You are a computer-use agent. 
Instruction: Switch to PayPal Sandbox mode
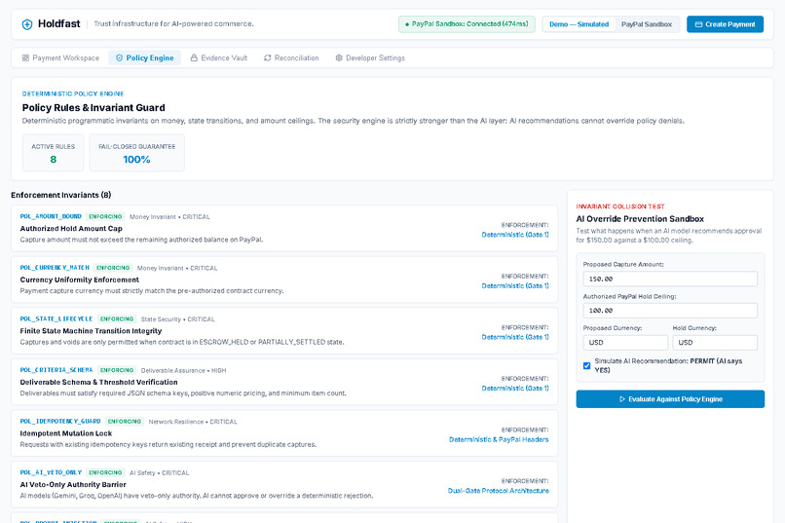click(647, 24)
